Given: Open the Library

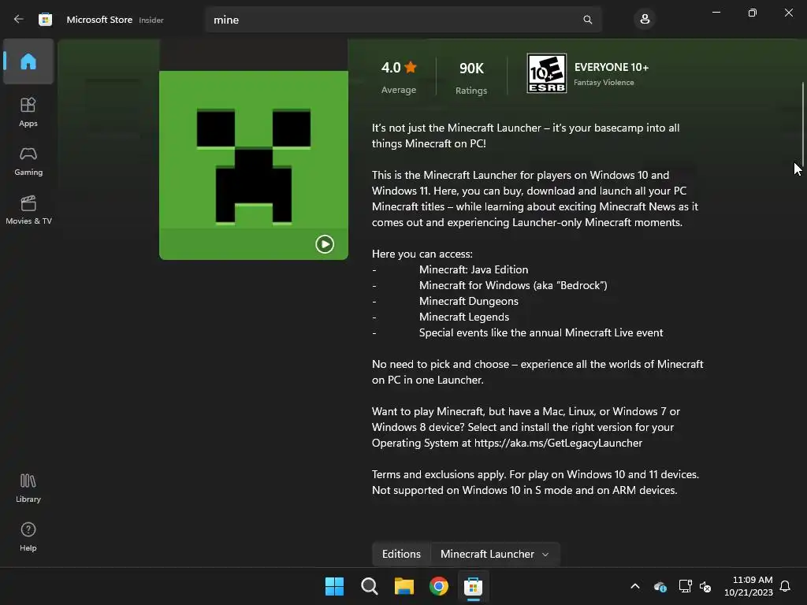Looking at the screenshot, I should pos(28,488).
